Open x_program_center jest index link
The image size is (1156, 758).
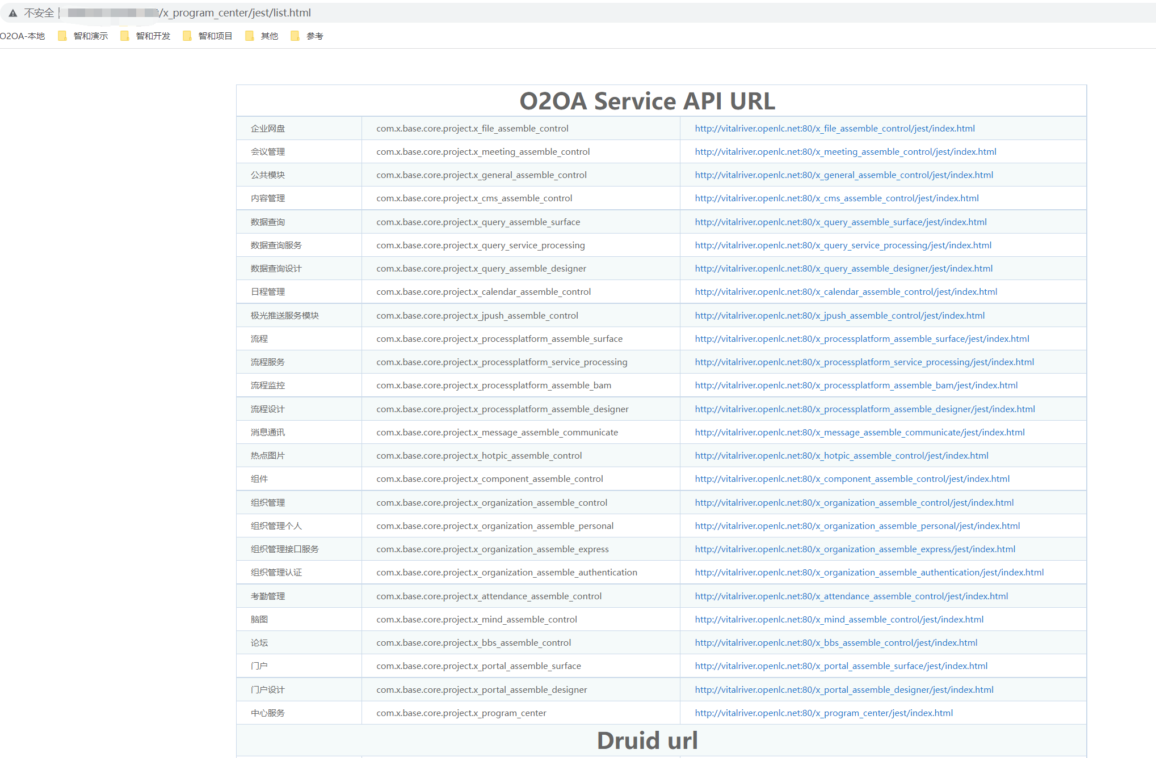click(x=823, y=713)
